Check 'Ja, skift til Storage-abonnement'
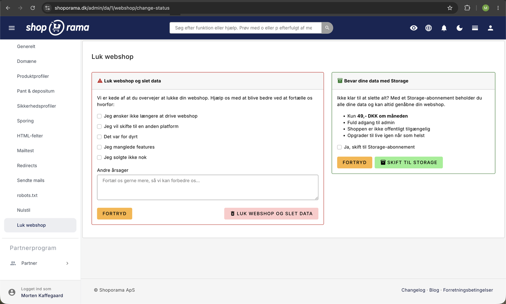506x304 pixels. pyautogui.click(x=339, y=147)
